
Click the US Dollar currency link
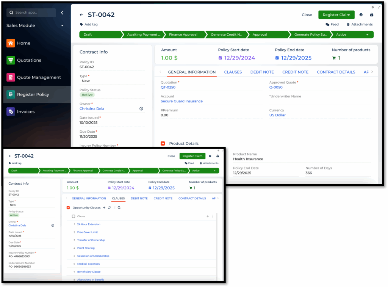point(277,115)
